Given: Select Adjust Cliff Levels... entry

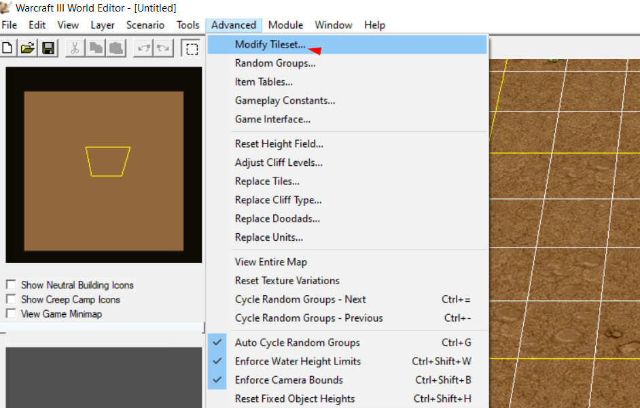Looking at the screenshot, I should click(347, 163).
